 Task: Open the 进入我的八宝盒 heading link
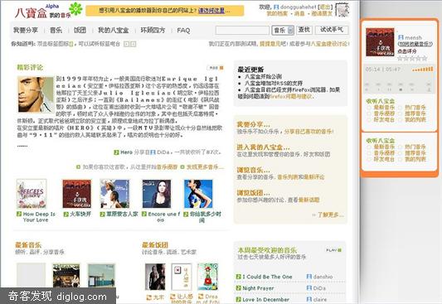coord(263,147)
